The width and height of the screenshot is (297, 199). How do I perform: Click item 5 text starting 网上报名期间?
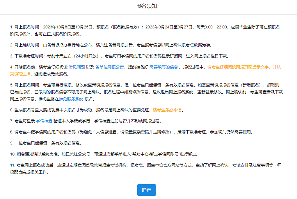(x=116, y=85)
